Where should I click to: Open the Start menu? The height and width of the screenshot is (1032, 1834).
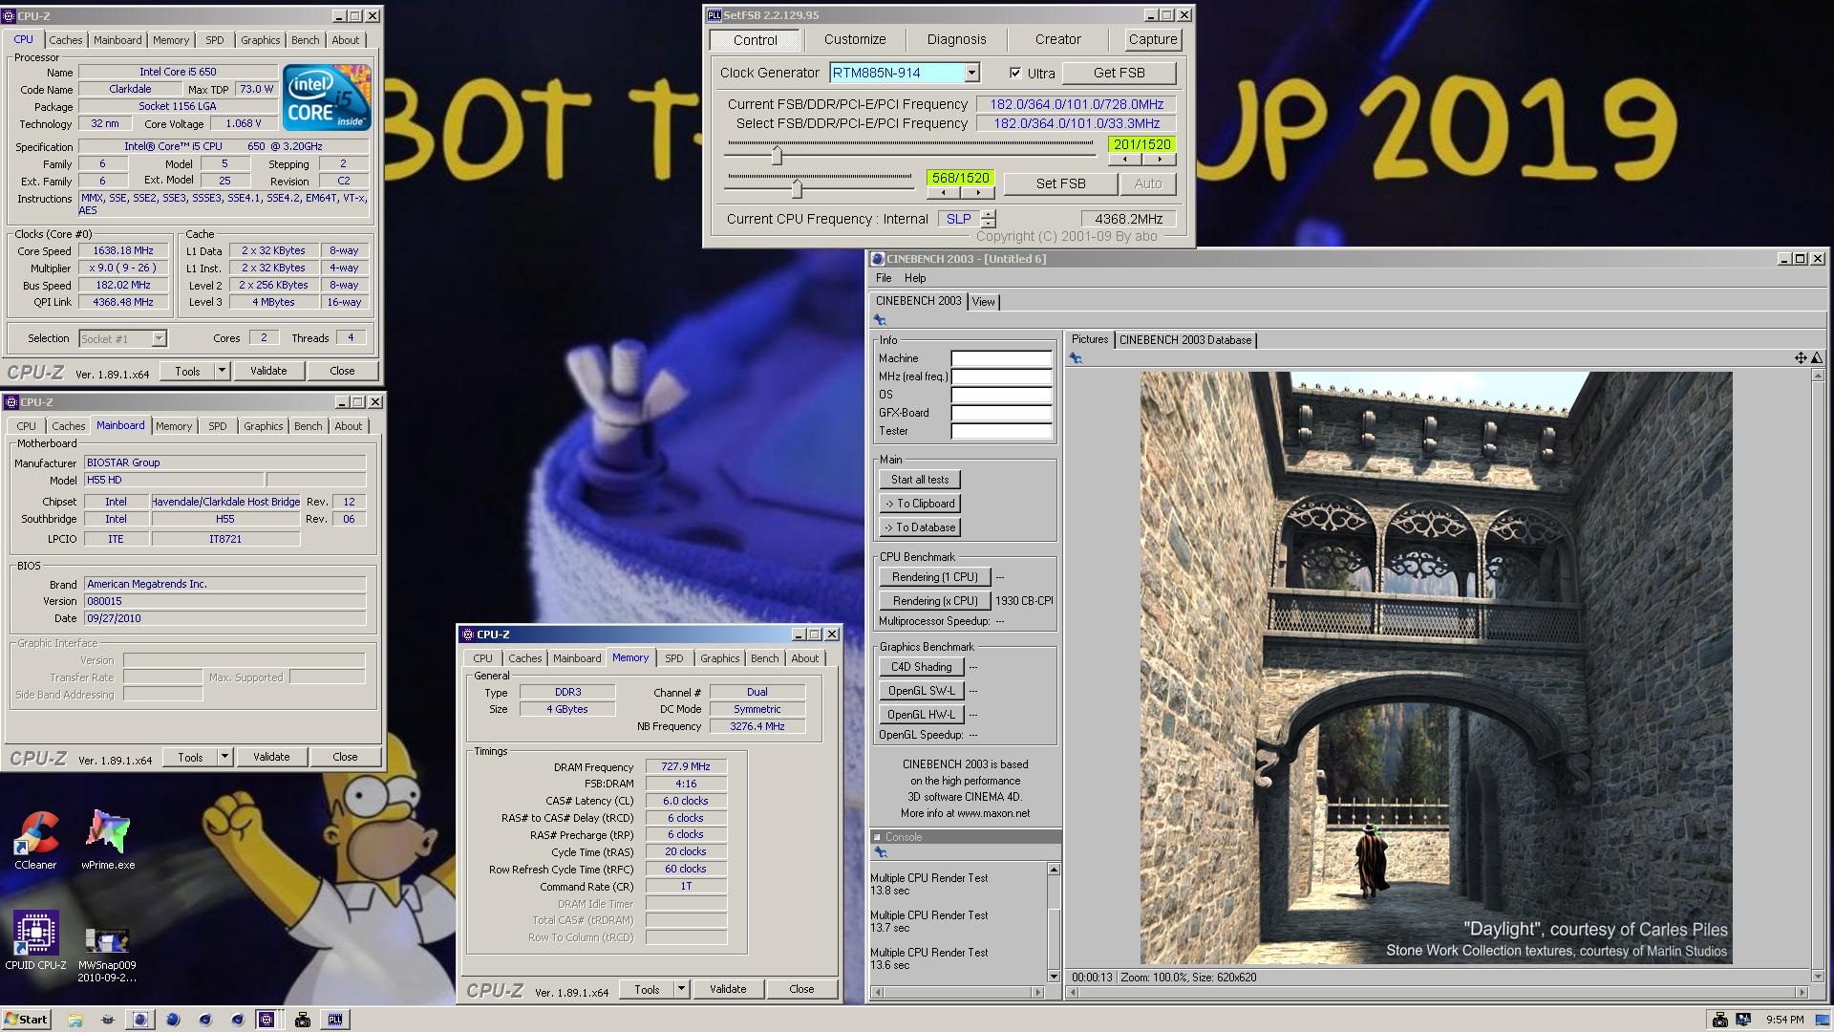[26, 1020]
